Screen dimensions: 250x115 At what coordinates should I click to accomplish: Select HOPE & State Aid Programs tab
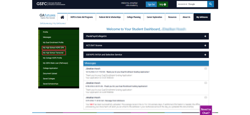pos(82,17)
